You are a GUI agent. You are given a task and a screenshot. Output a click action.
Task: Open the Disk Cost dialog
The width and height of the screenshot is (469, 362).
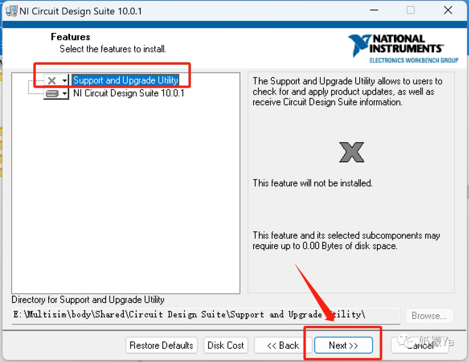(x=225, y=345)
